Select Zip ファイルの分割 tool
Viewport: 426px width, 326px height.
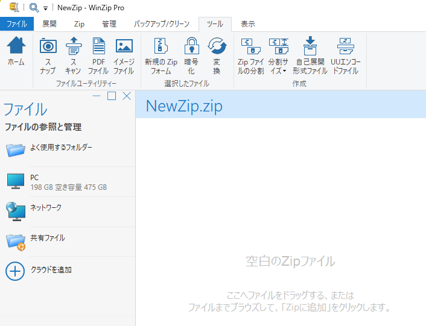[x=250, y=55]
